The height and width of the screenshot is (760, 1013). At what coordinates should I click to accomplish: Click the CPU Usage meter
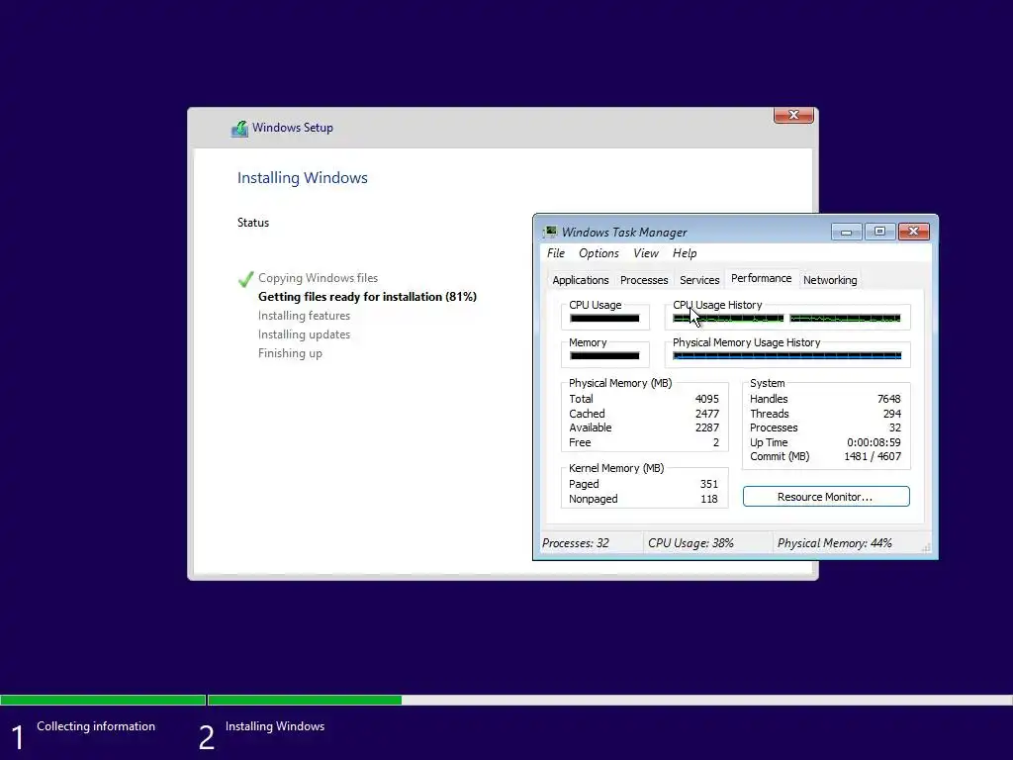[604, 318]
